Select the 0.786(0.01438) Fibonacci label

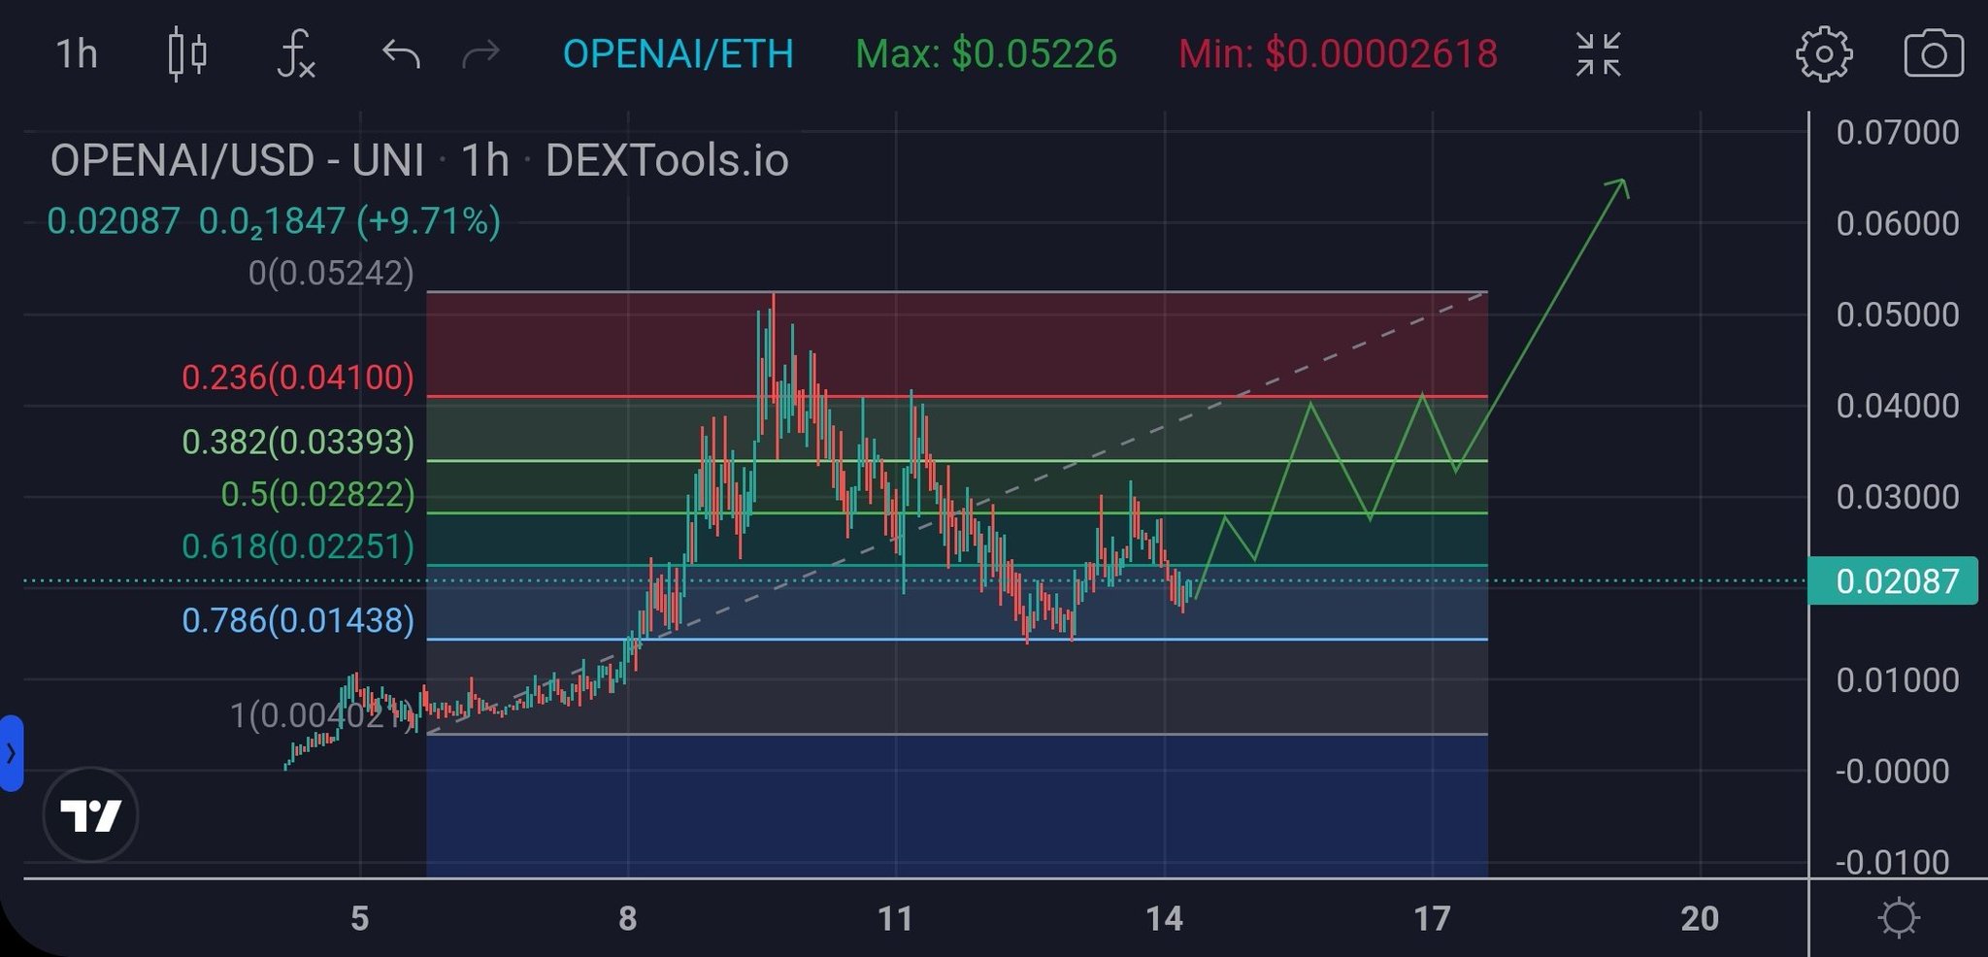[298, 620]
